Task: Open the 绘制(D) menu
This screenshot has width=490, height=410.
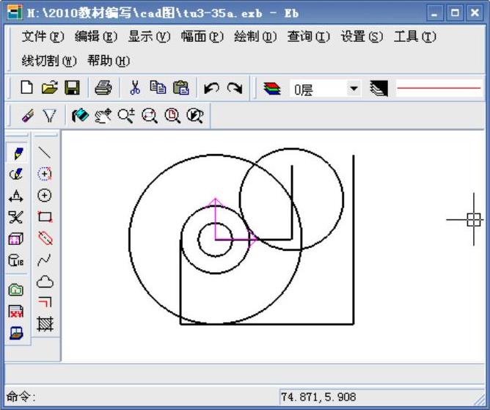Action: coord(255,37)
